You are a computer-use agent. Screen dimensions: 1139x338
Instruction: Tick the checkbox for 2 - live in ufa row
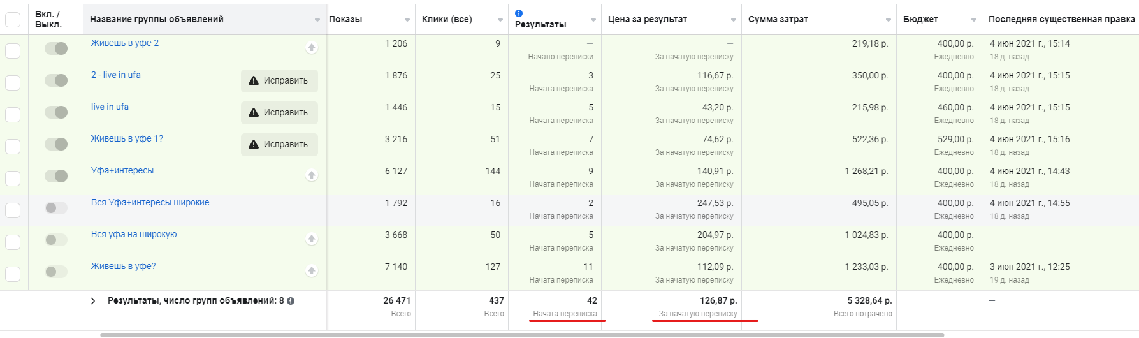click(x=13, y=83)
